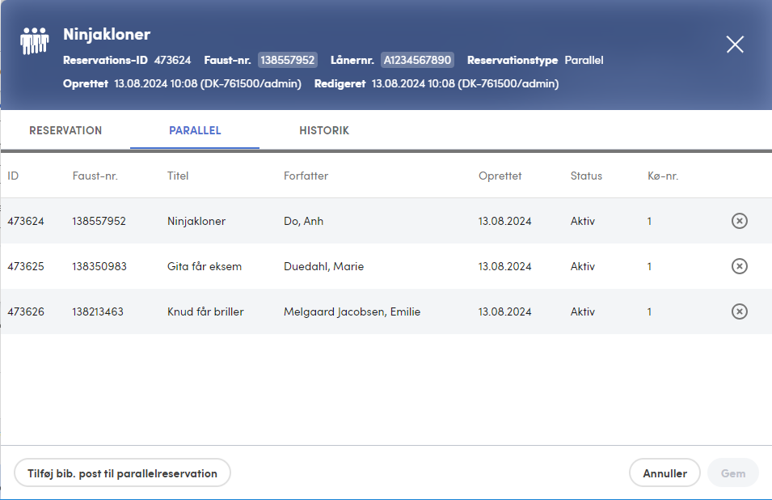Click the Annuller button
This screenshot has width=772, height=500.
(x=664, y=473)
